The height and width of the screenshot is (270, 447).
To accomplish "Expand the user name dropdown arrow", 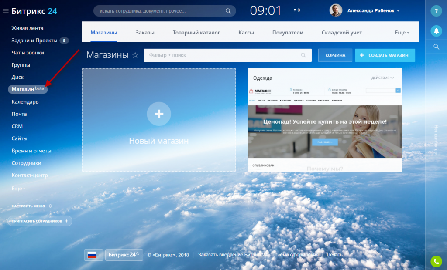I will 398,11.
